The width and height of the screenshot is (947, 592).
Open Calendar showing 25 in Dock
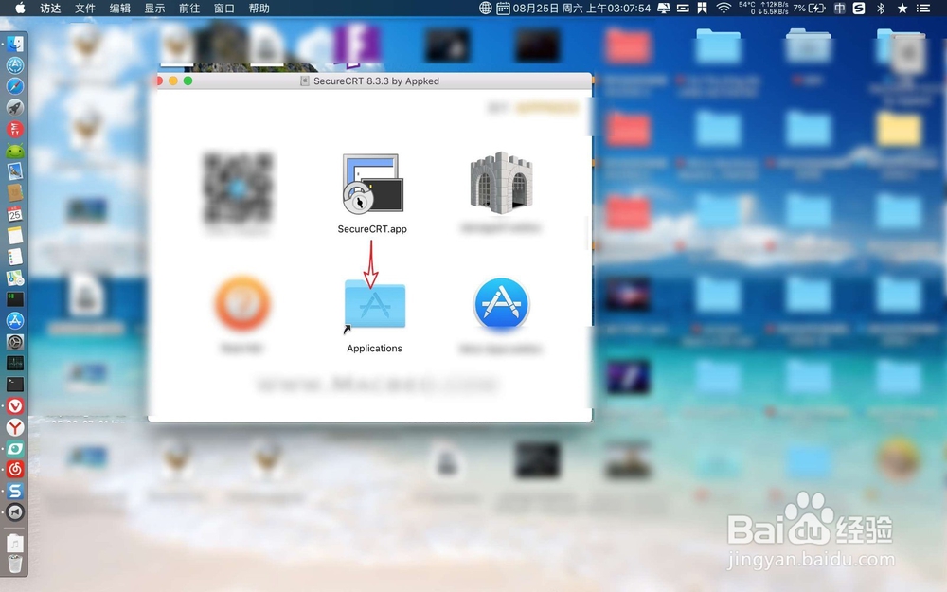click(x=15, y=214)
